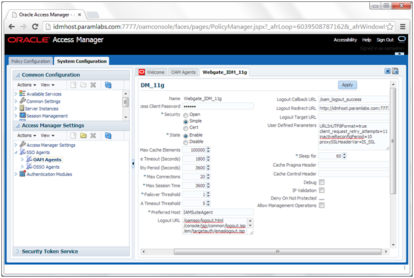Toggle IP Validation checkbox

322,190
